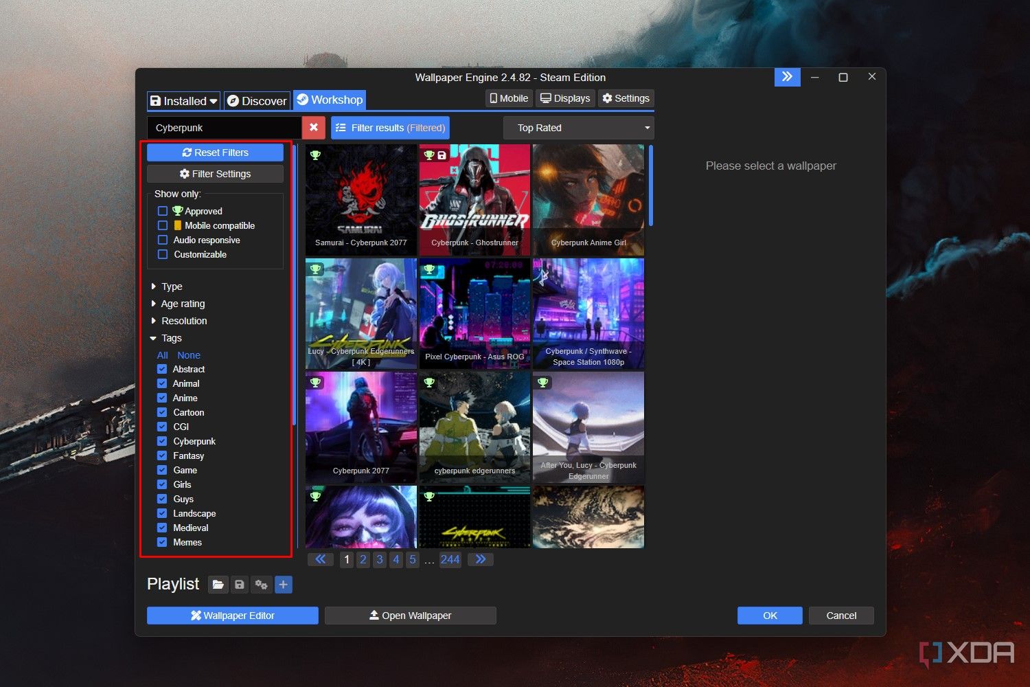The width and height of the screenshot is (1030, 687).
Task: Uncheck the Fantasy tag checkbox
Action: point(162,455)
